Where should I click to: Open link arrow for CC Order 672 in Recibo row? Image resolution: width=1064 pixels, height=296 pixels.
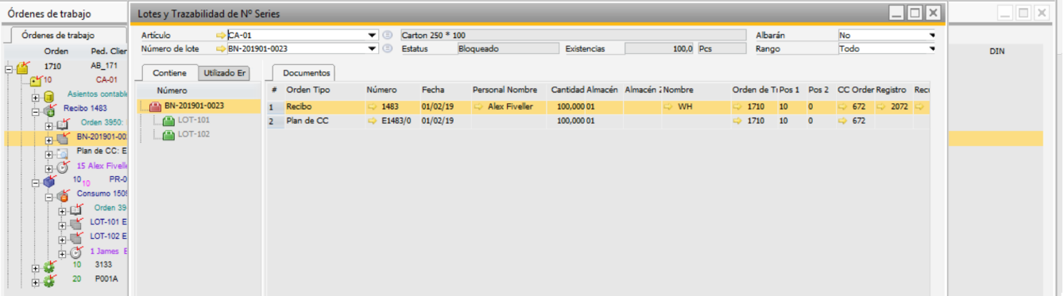[x=844, y=106]
